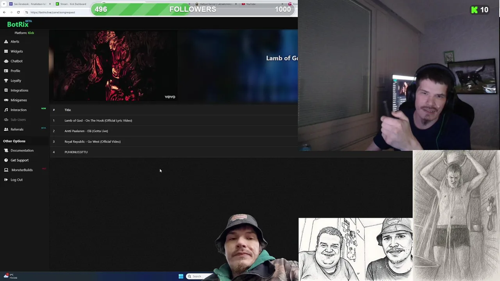This screenshot has width=500, height=281.
Task: Click the Profile card icon
Action: [6, 71]
